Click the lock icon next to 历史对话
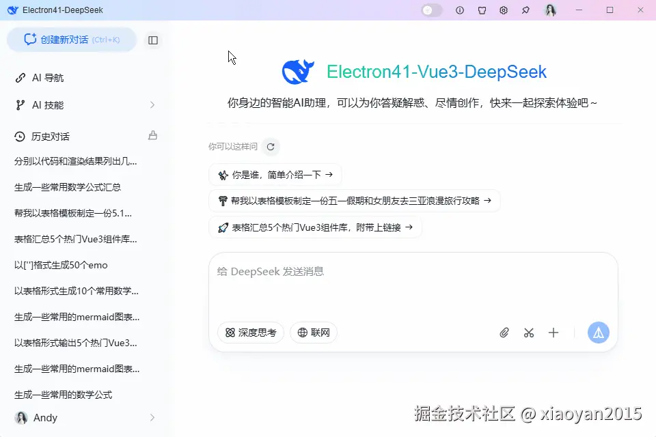The image size is (656, 437). [152, 136]
